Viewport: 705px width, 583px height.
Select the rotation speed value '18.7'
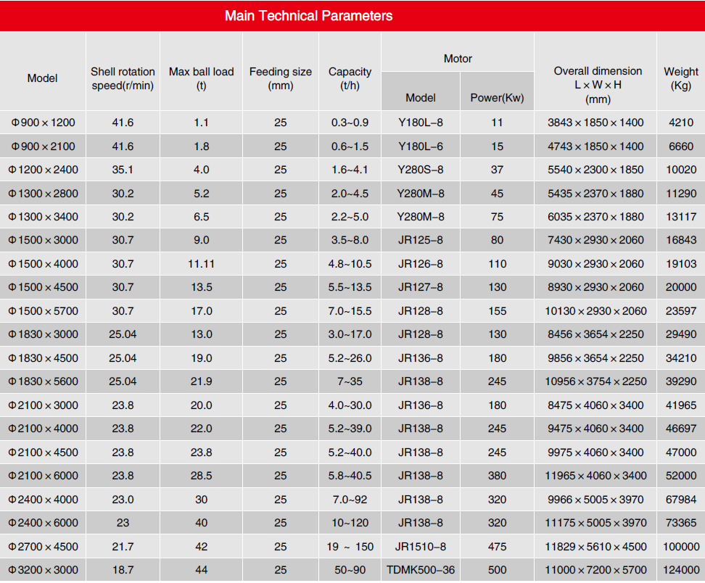click(123, 569)
